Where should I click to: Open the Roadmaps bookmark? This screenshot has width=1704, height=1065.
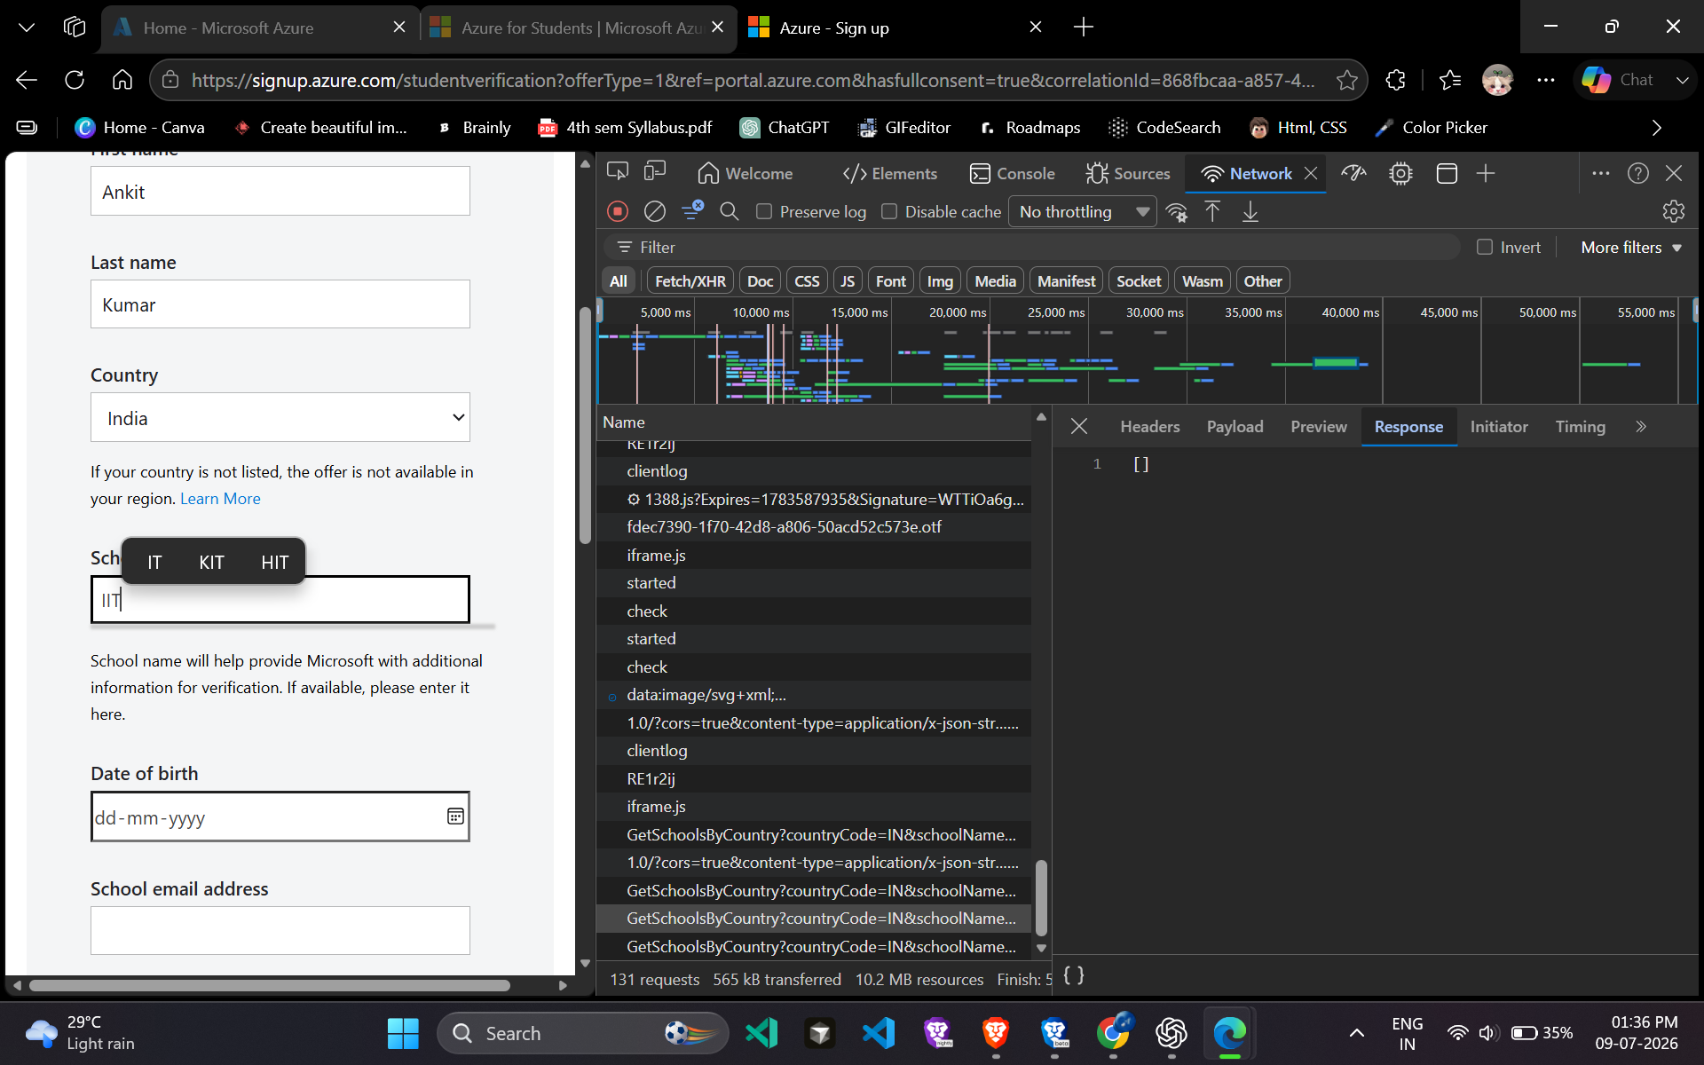tap(1029, 128)
